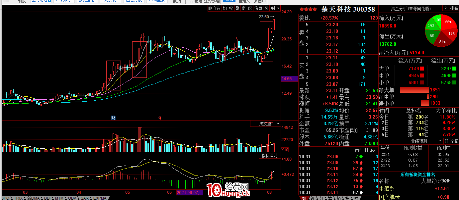459x200 pixels.
Task: Toggle the 窗 multi-window icon
Action: coord(243,8)
